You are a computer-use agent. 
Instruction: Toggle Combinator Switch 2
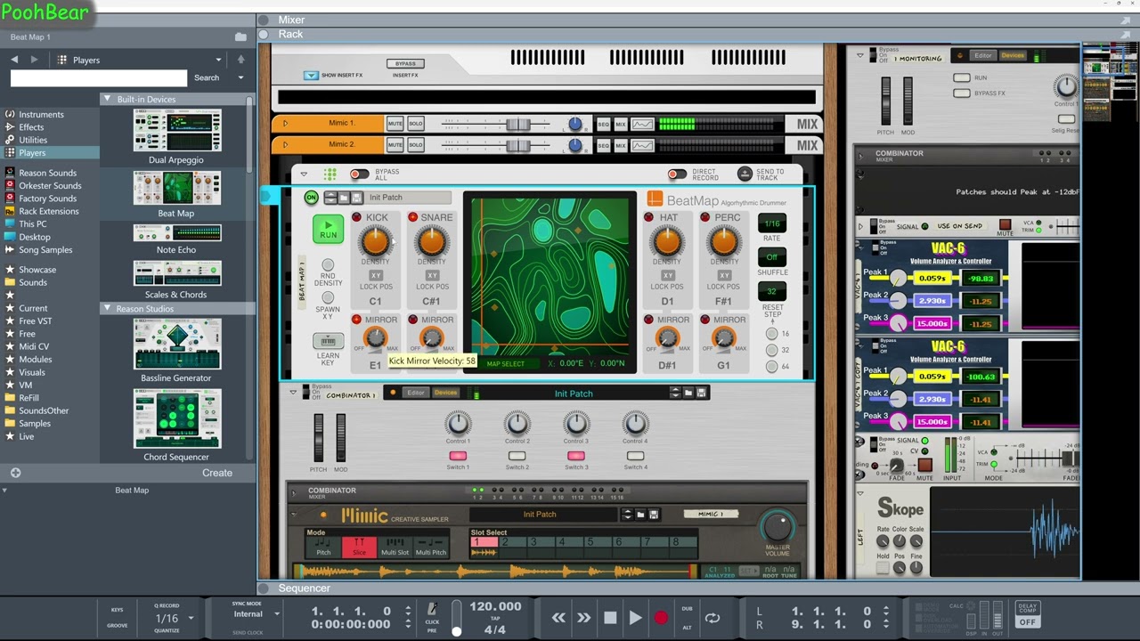517,456
